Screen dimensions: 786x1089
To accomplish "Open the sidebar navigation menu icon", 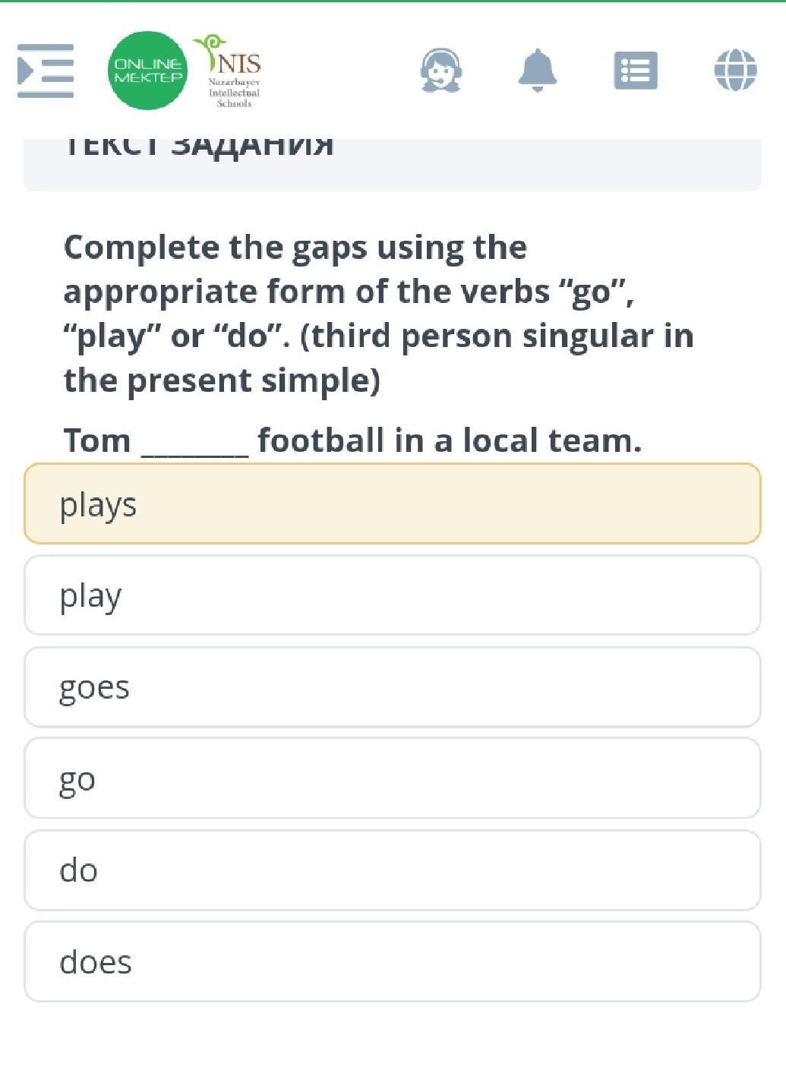I will pyautogui.click(x=46, y=71).
